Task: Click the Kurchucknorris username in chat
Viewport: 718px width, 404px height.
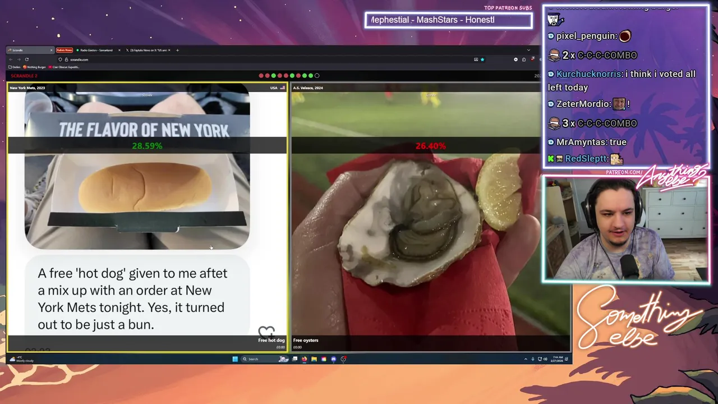Action: (589, 74)
